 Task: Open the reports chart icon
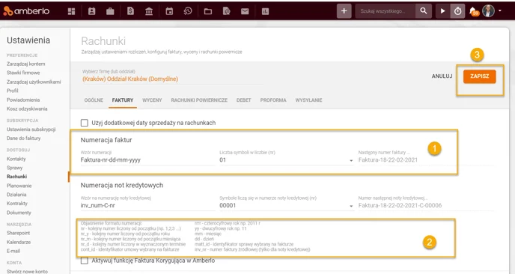pyautogui.click(x=266, y=11)
